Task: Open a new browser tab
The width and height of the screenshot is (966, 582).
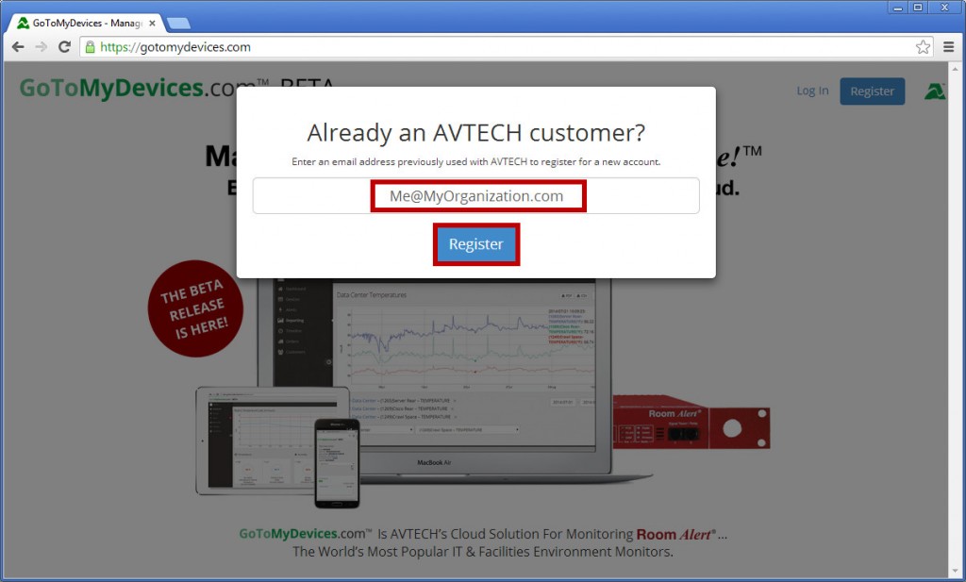Action: coord(173,23)
